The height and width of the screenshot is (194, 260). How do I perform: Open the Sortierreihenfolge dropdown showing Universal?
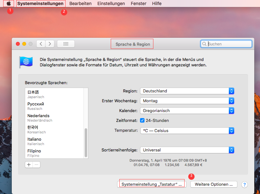pos(187,150)
